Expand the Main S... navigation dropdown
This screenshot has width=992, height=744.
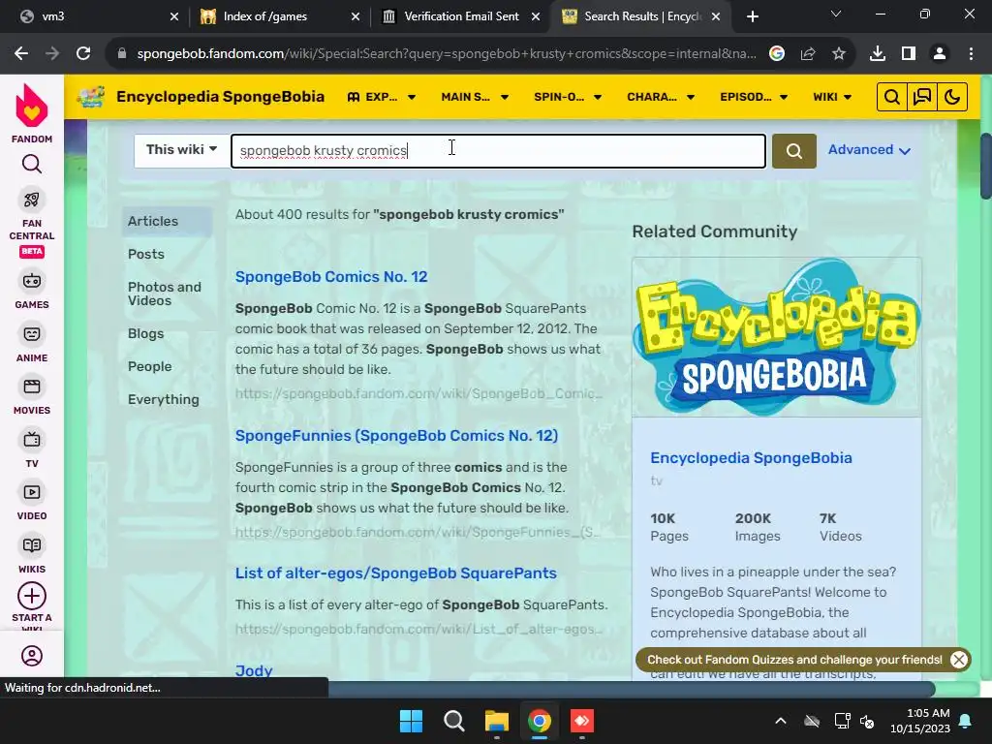coord(475,97)
